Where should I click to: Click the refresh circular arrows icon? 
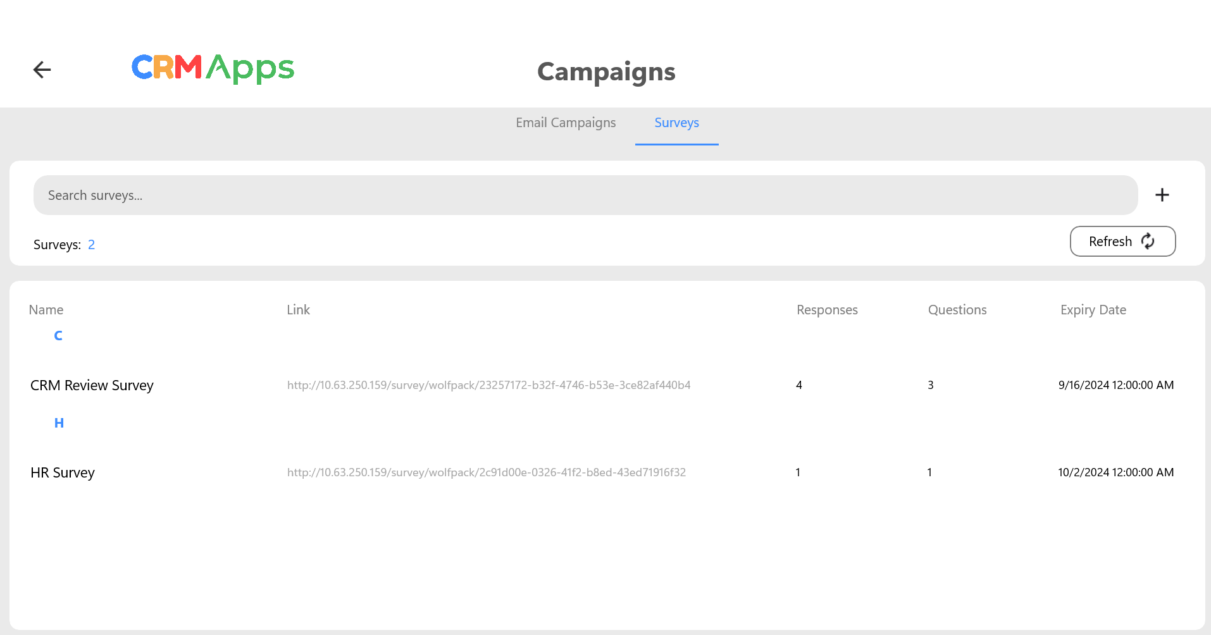1148,242
